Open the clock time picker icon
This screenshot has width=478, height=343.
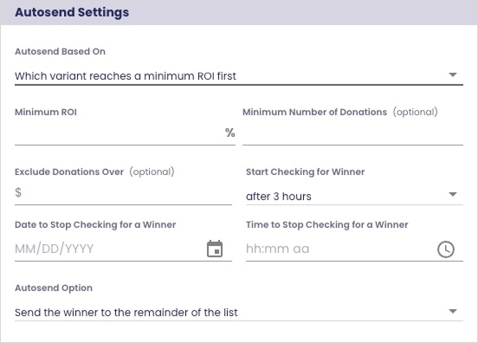446,249
